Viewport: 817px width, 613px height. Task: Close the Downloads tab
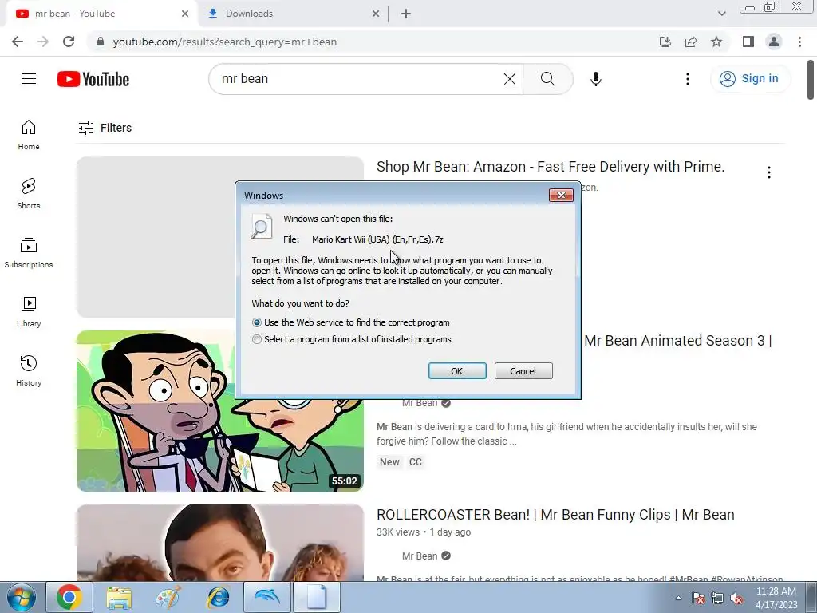pos(376,14)
